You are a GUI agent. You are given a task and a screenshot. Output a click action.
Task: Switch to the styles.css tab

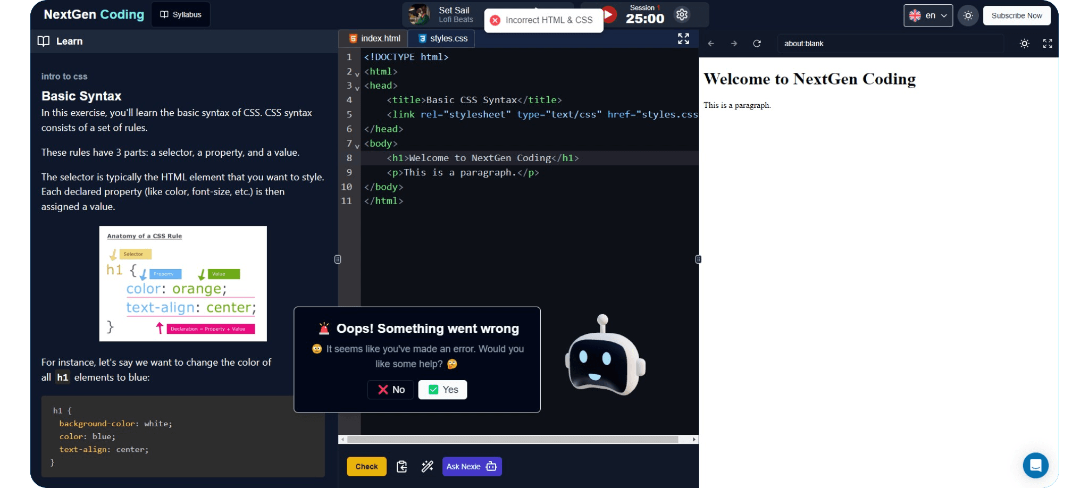click(x=442, y=38)
